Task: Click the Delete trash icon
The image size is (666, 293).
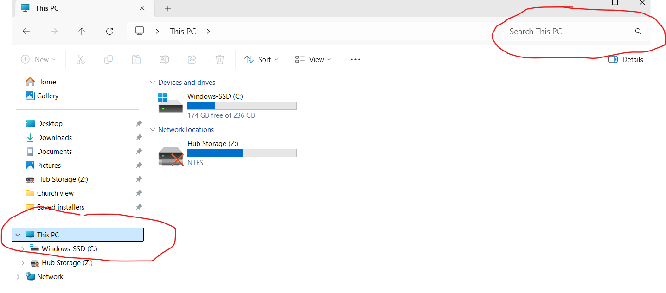Action: 220,59
